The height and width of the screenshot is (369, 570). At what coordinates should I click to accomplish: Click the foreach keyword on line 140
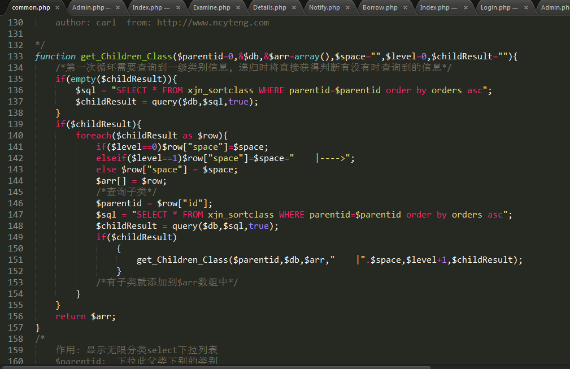click(x=93, y=136)
